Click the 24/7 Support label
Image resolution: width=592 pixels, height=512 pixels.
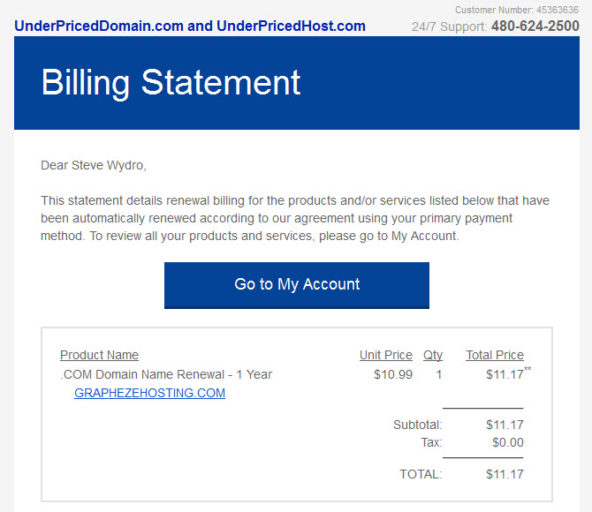tap(449, 26)
